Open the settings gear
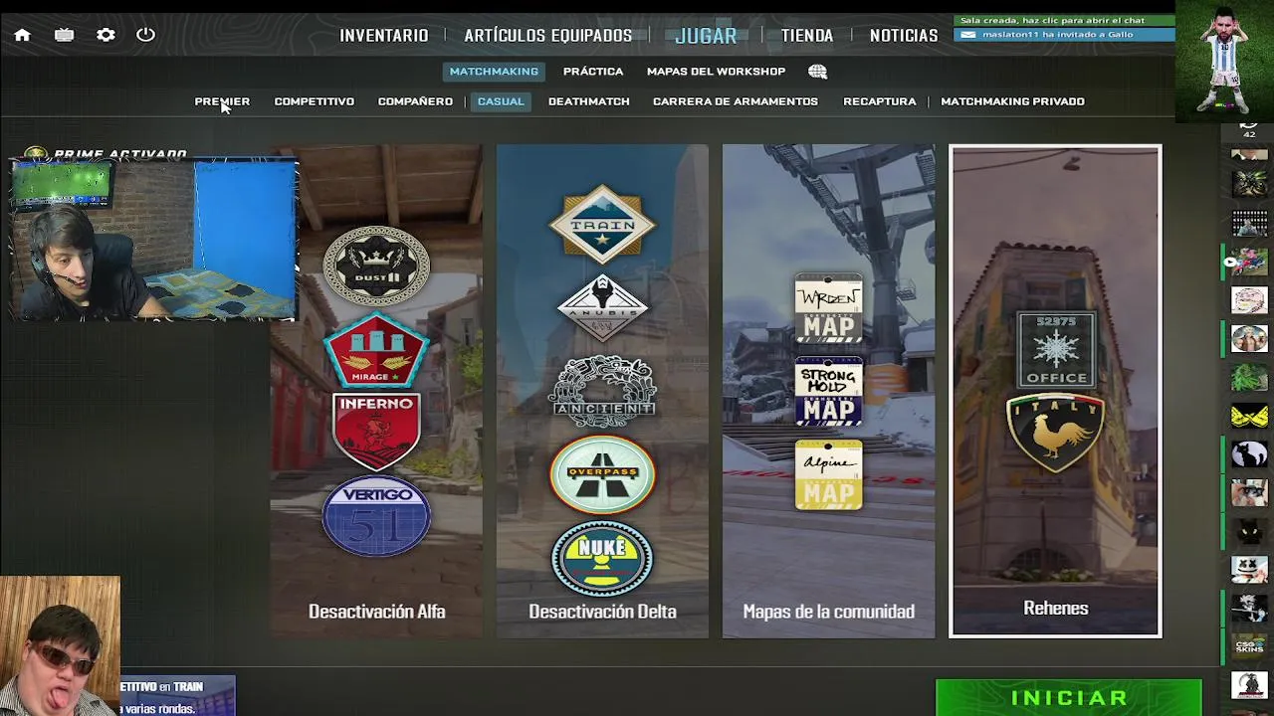The height and width of the screenshot is (716, 1274). [106, 35]
